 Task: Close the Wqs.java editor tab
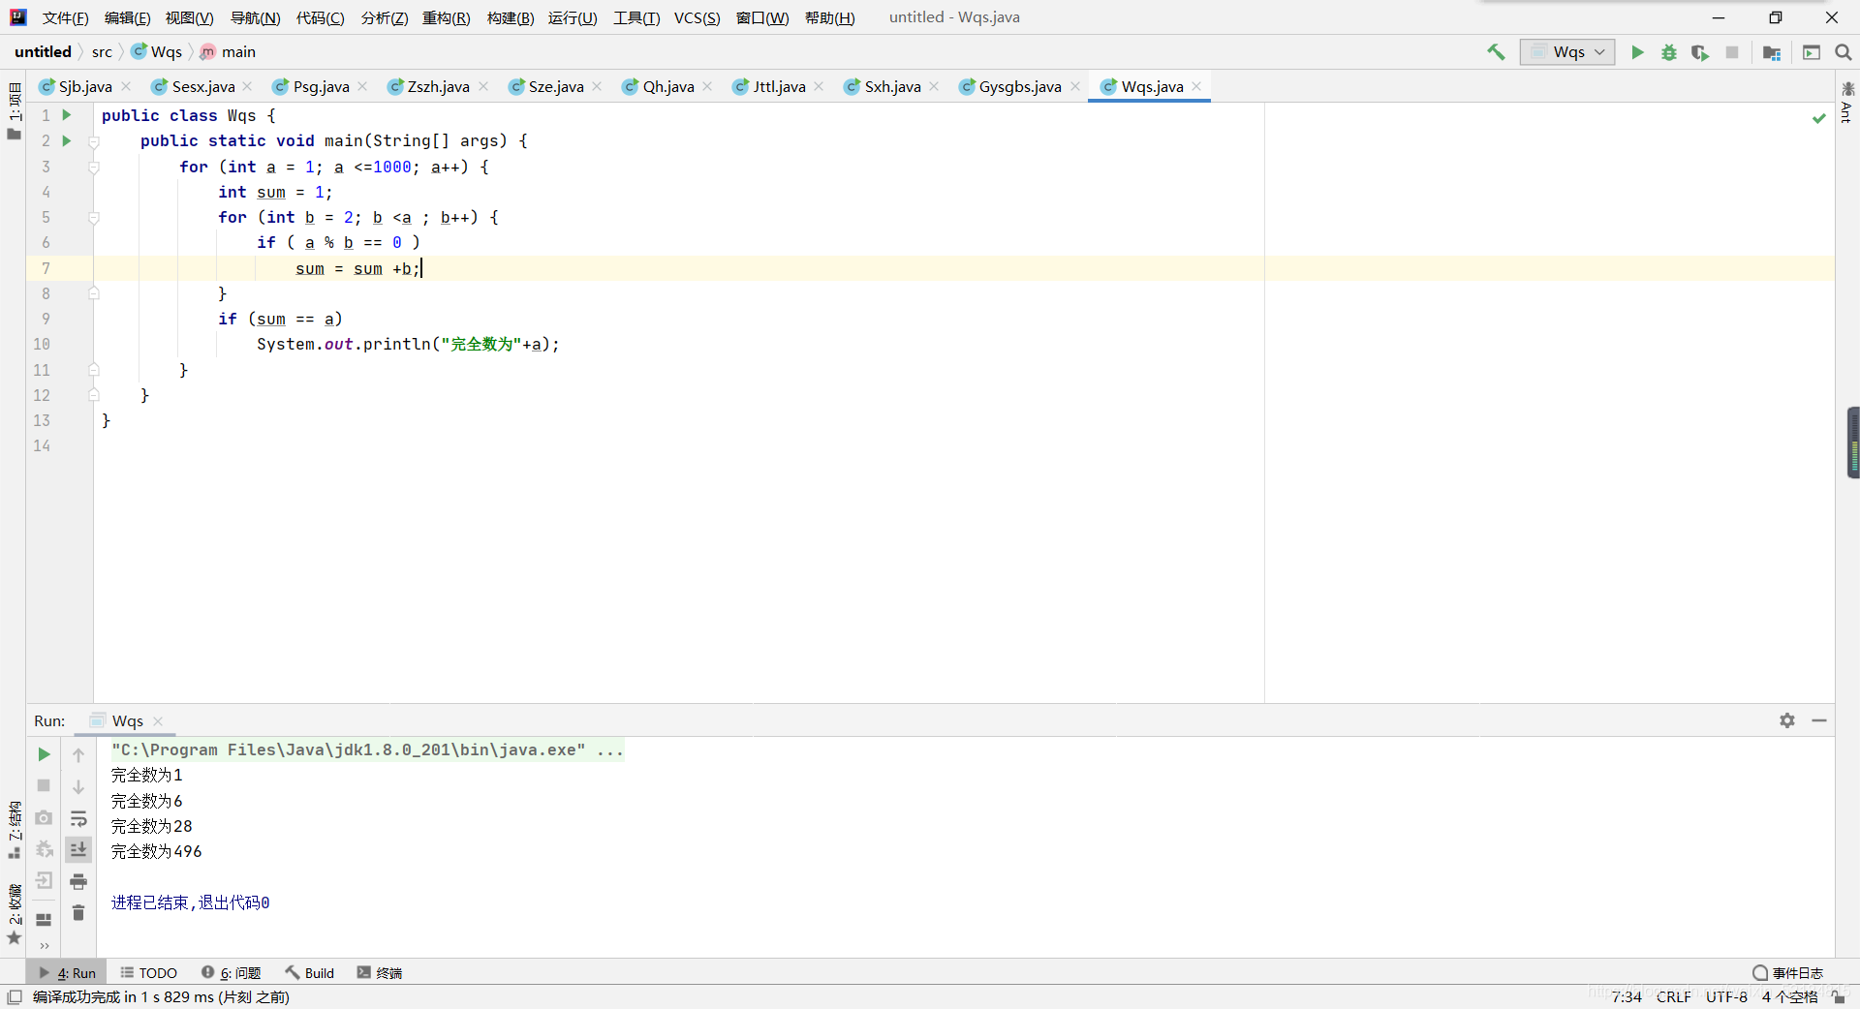point(1196,86)
